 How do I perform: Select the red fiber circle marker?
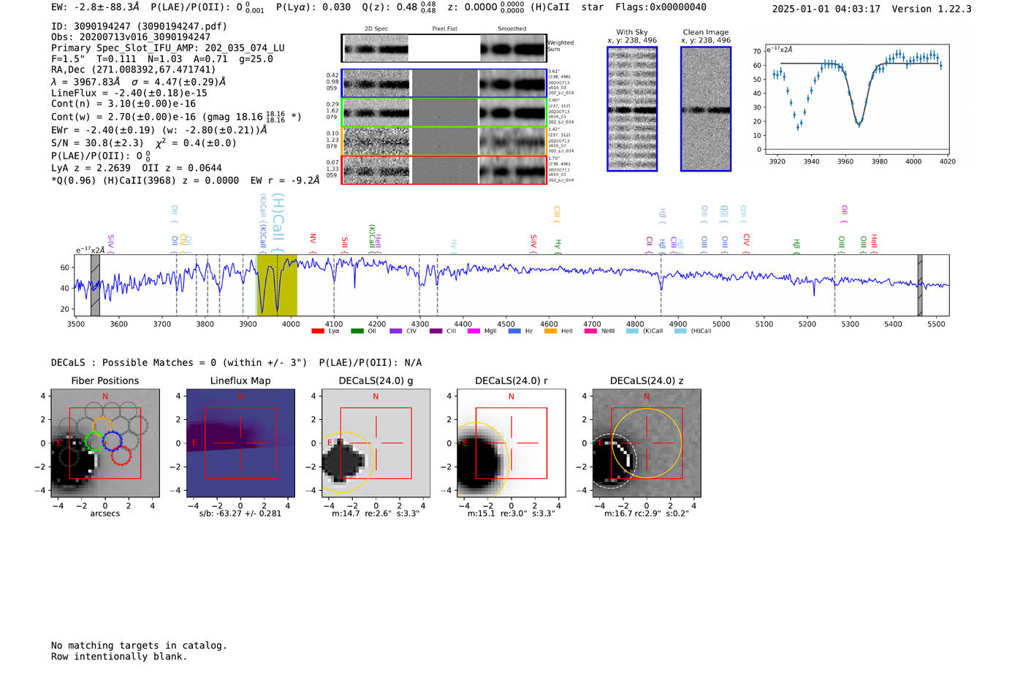(x=121, y=456)
